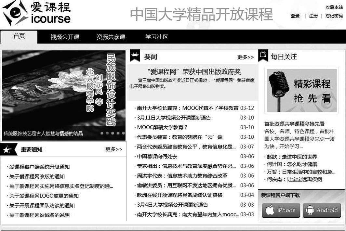Screen dimensions: 346x231
Task: Click the 忘记密码 link
Action: (334, 16)
